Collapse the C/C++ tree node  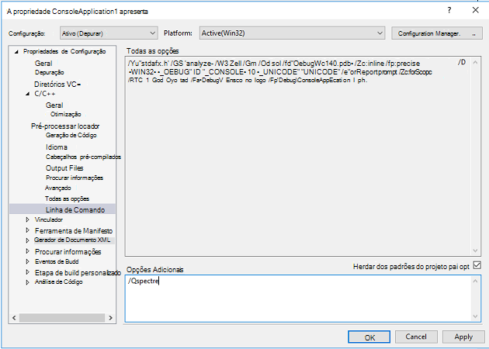[x=28, y=94]
